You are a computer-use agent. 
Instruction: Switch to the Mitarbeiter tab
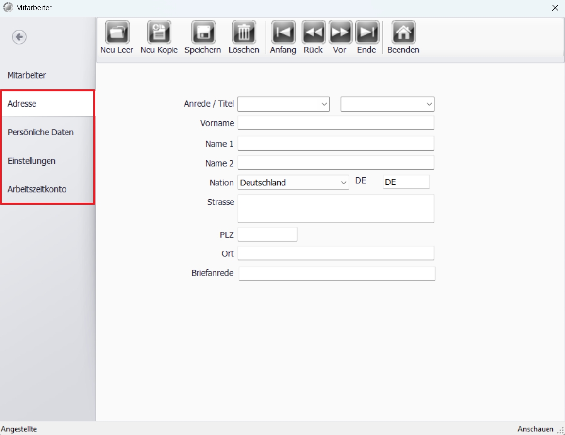point(27,75)
